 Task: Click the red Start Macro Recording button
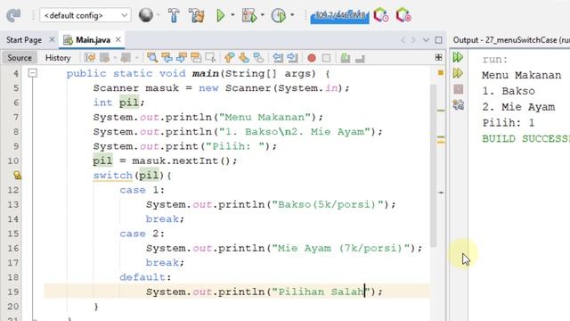[x=312, y=58]
